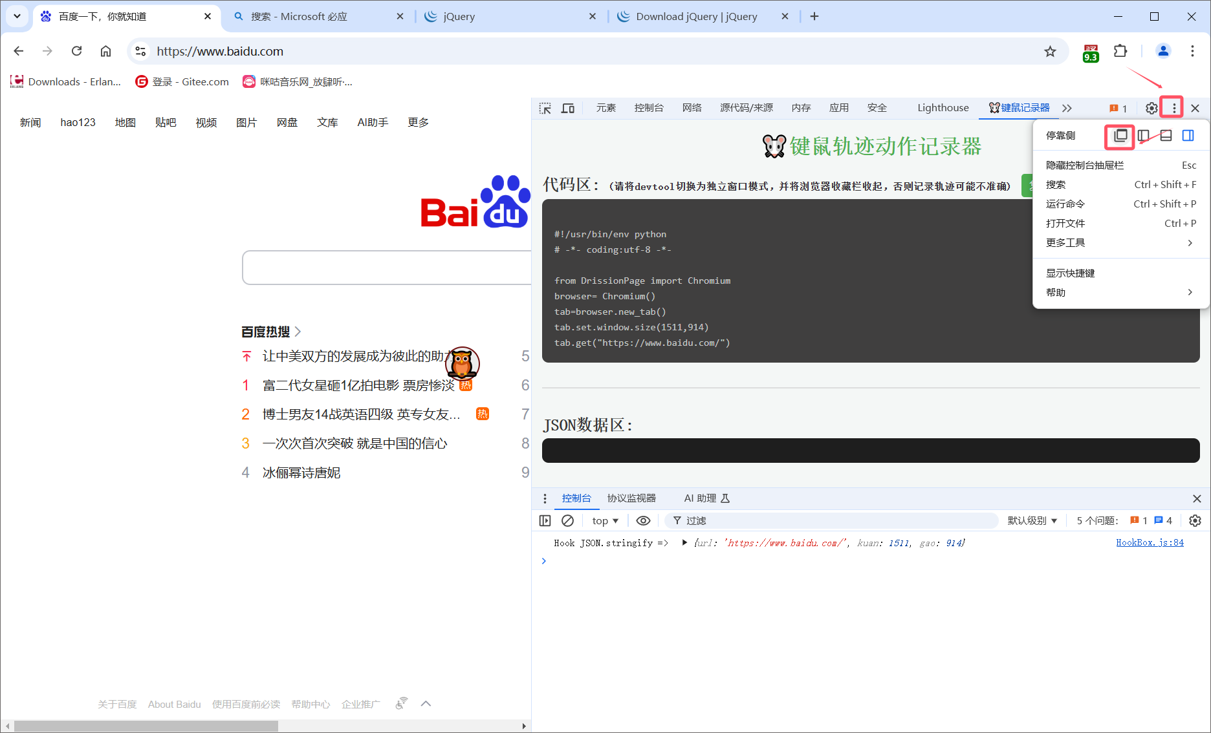Image resolution: width=1211 pixels, height=733 pixels.
Task: Click the horizontal page scrollbar thumb
Action: pyautogui.click(x=146, y=726)
